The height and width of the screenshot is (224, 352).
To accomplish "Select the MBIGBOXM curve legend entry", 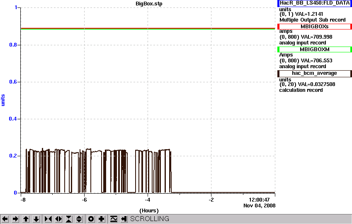I will pyautogui.click(x=315, y=49).
